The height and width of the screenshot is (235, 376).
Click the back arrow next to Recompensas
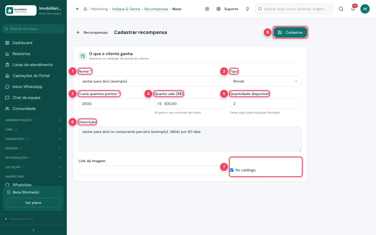pyautogui.click(x=78, y=32)
